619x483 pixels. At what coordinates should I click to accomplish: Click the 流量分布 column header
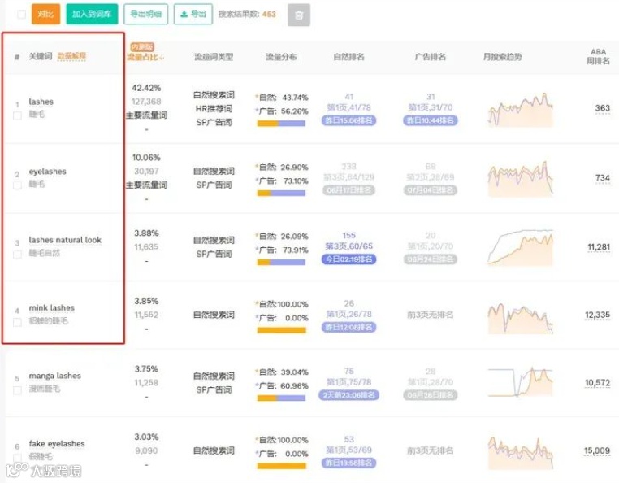click(x=281, y=57)
